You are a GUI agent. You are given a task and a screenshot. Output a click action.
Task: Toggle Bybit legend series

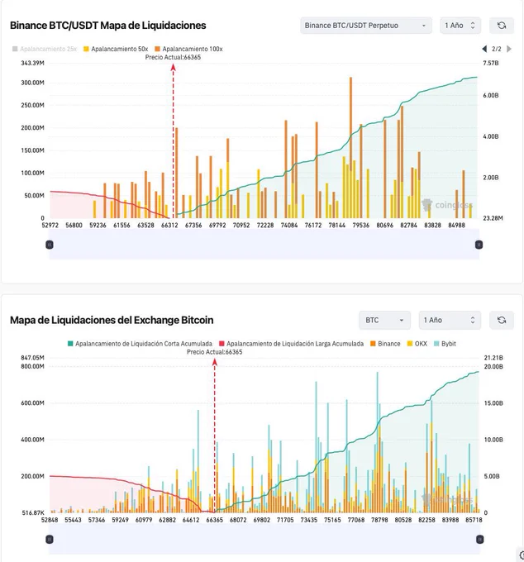tap(445, 344)
